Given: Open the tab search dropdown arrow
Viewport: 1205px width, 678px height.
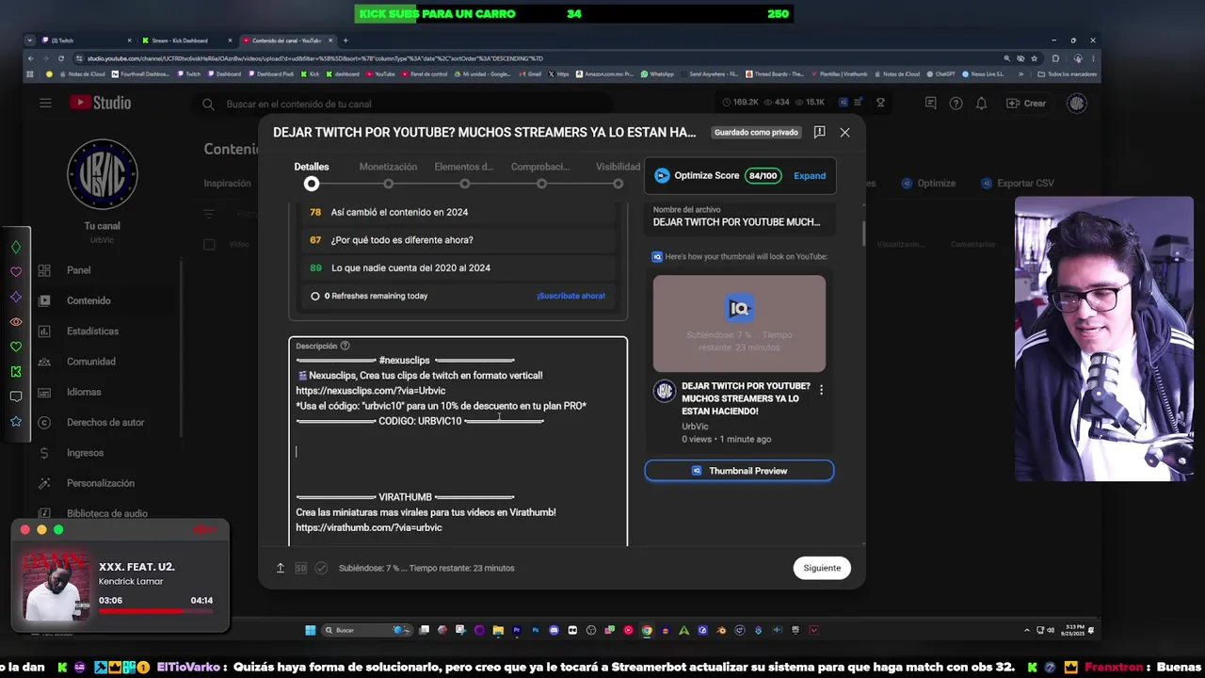Looking at the screenshot, I should pos(30,40).
